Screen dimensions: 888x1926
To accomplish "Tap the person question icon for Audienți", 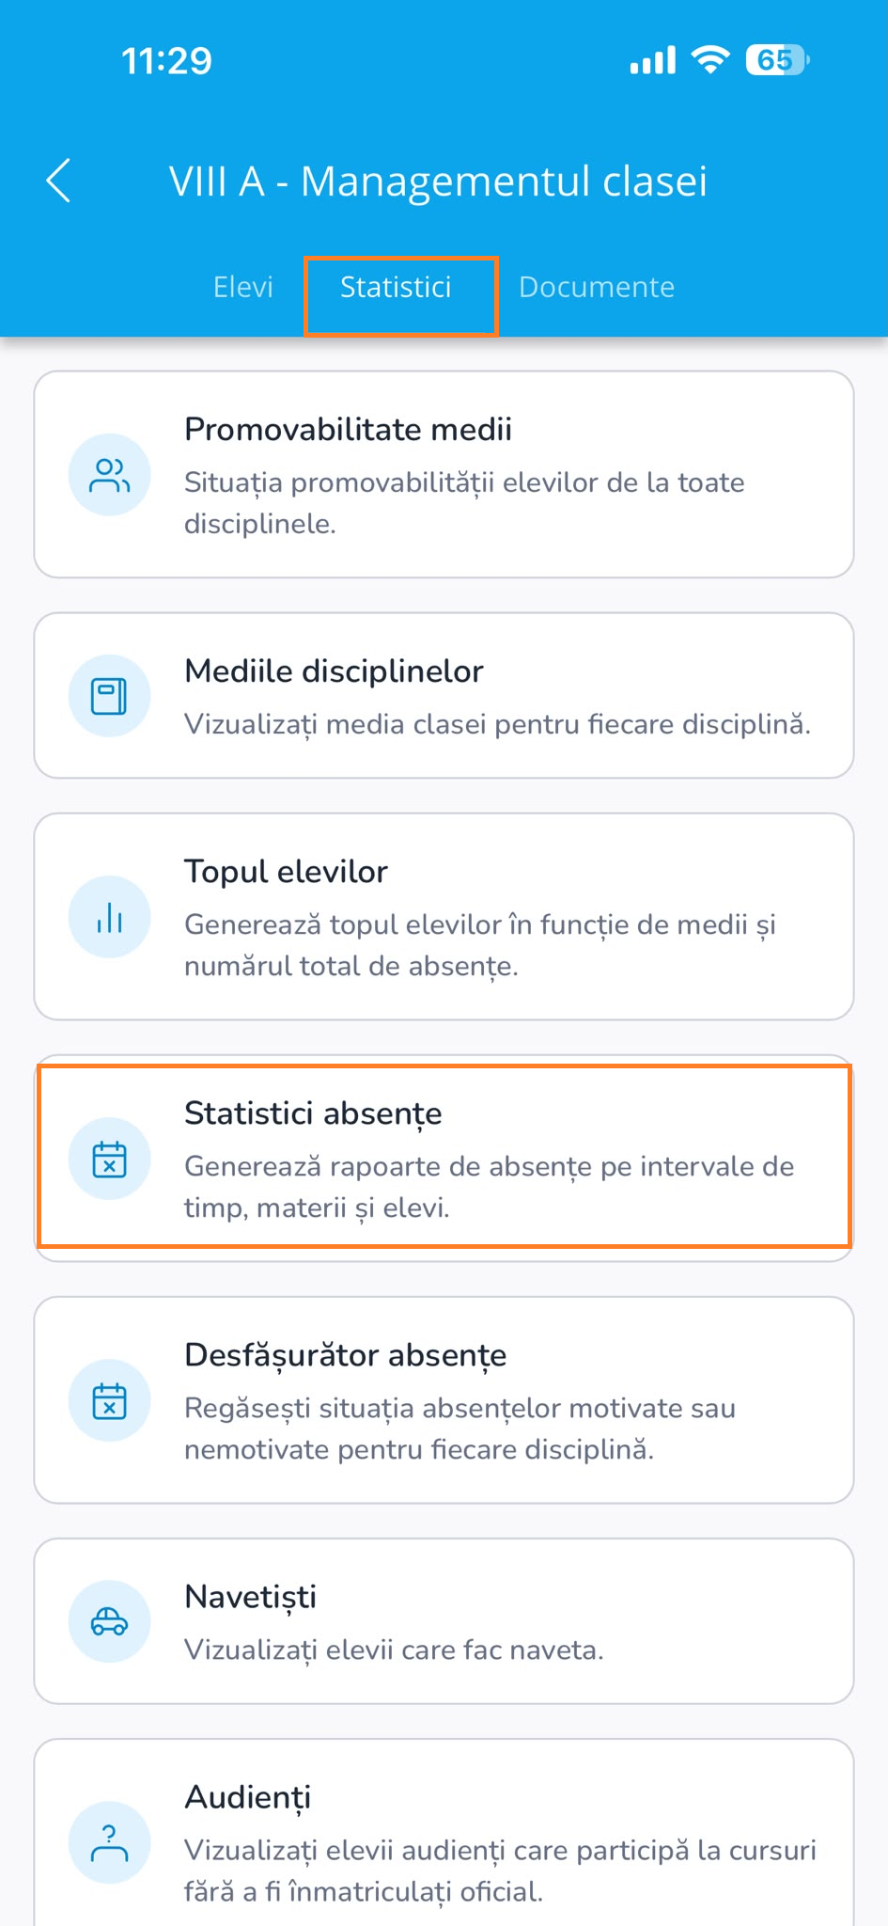I will pyautogui.click(x=110, y=1842).
